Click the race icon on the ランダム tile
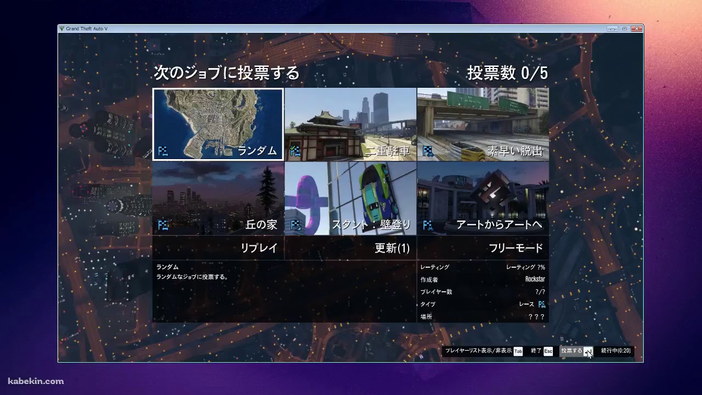The height and width of the screenshot is (395, 702). 163,150
